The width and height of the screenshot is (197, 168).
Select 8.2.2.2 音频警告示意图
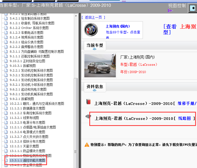pyautogui.click(x=27, y=47)
